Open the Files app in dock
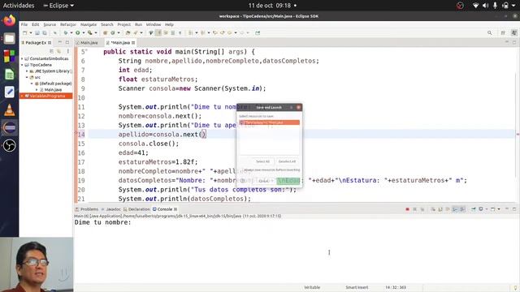The height and width of the screenshot is (292, 520). pos(9,38)
